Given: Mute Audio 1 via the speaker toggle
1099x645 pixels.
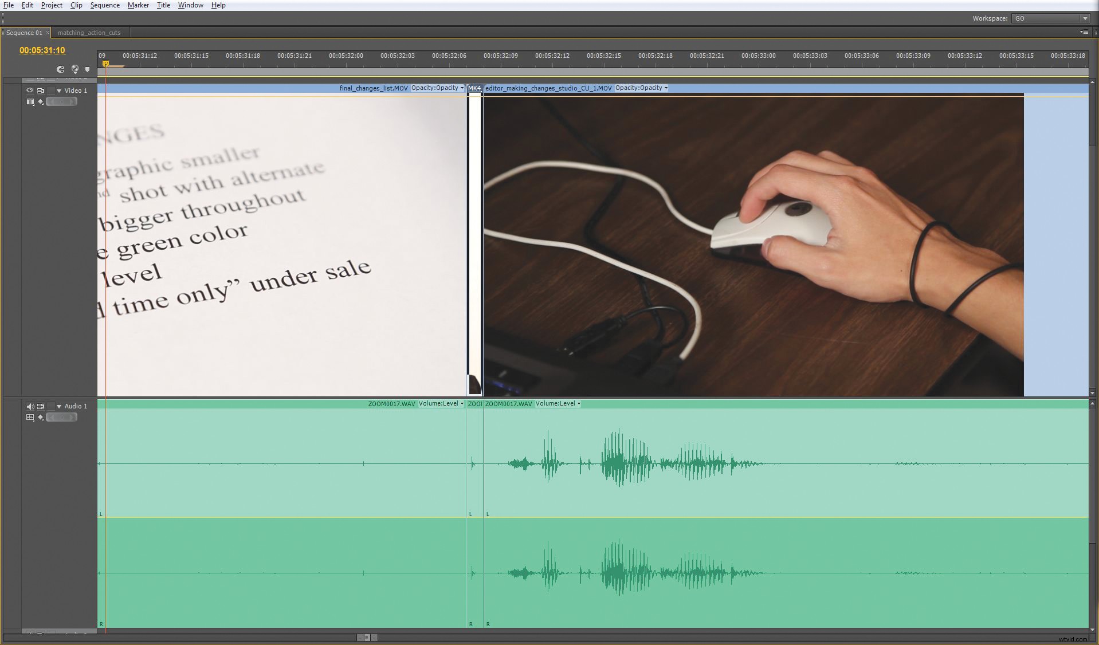Looking at the screenshot, I should click(x=30, y=407).
